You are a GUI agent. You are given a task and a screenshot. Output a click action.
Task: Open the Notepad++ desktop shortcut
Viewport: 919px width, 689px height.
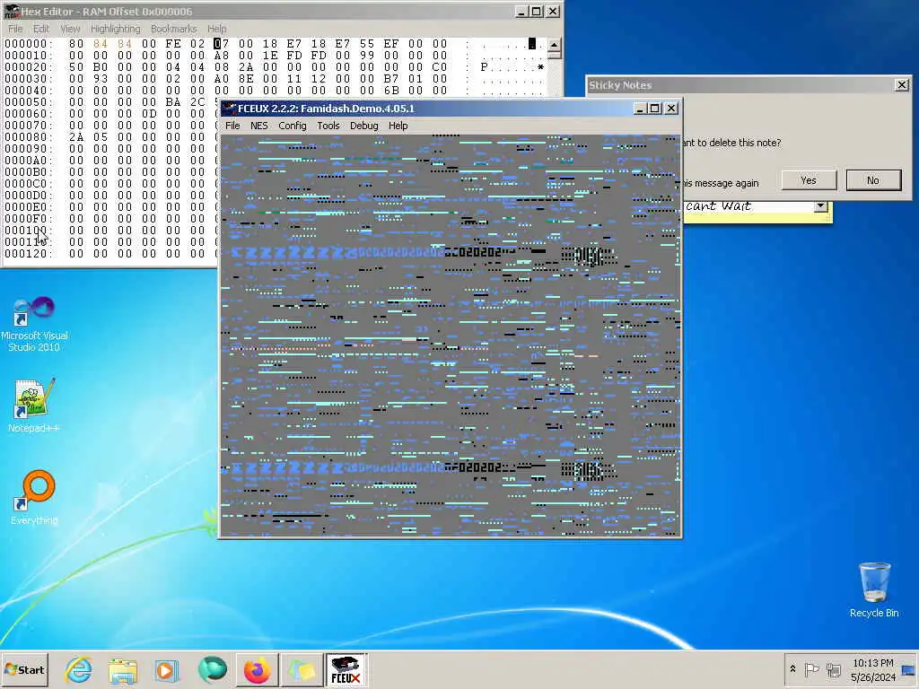(34, 406)
